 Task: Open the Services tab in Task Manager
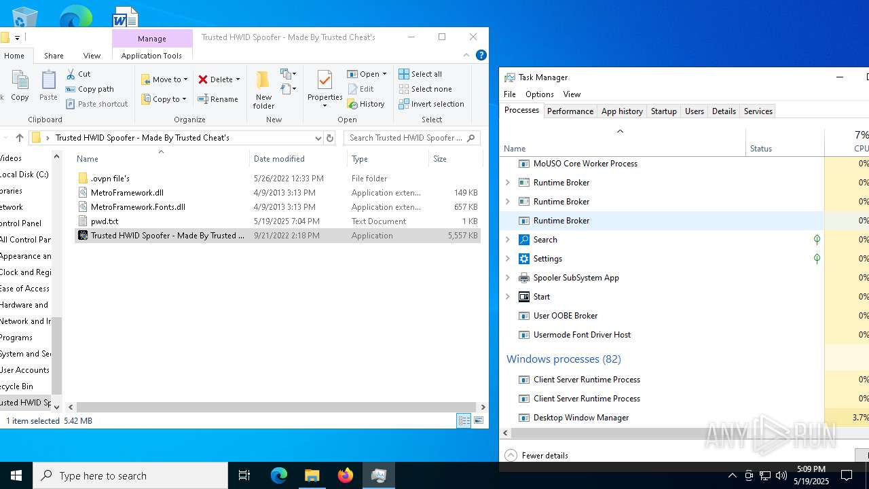coord(758,111)
